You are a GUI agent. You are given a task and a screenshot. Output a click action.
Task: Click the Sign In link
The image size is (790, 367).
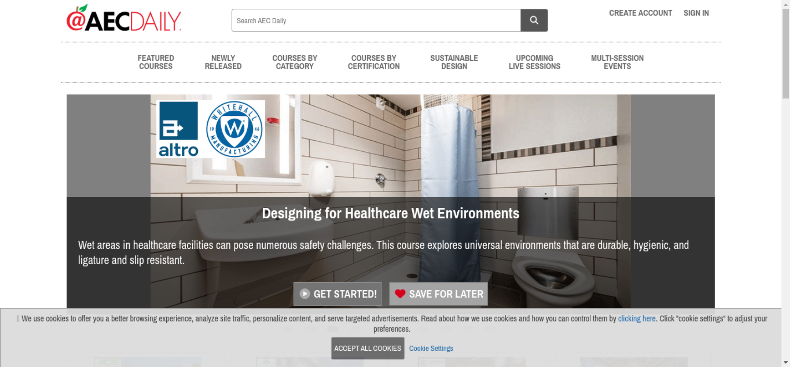coord(696,13)
